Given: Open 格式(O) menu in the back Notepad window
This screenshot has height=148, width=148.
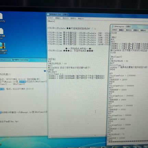Looking at the screenshot, I should coord(65,18).
